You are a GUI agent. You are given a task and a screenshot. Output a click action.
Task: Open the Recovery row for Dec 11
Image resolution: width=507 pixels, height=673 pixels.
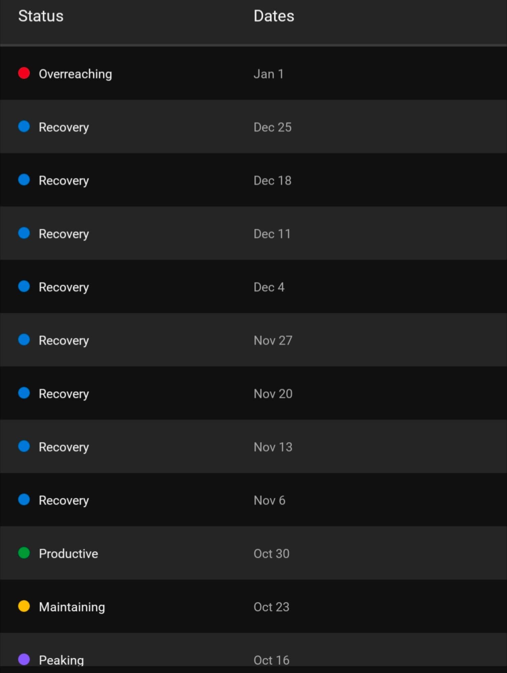click(x=64, y=234)
